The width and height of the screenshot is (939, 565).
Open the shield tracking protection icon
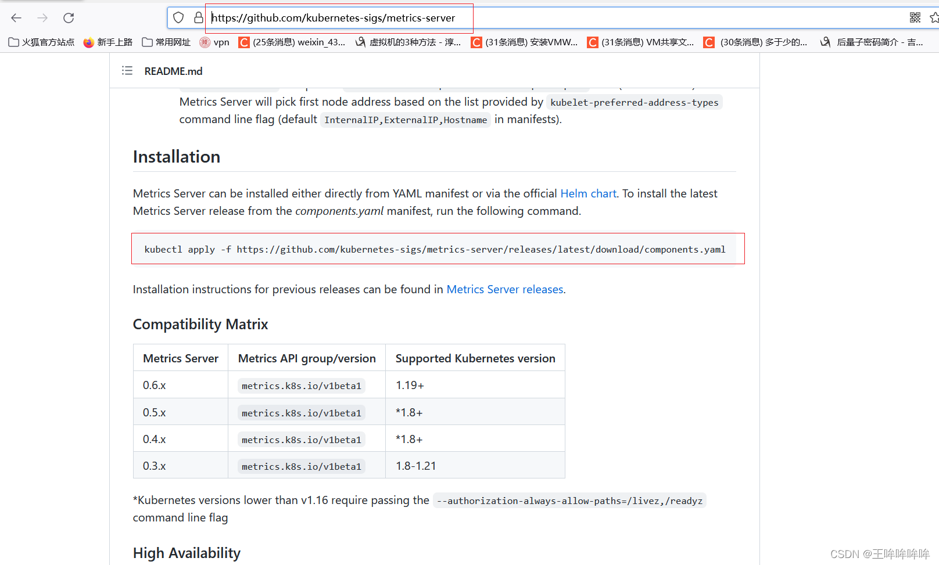click(178, 18)
